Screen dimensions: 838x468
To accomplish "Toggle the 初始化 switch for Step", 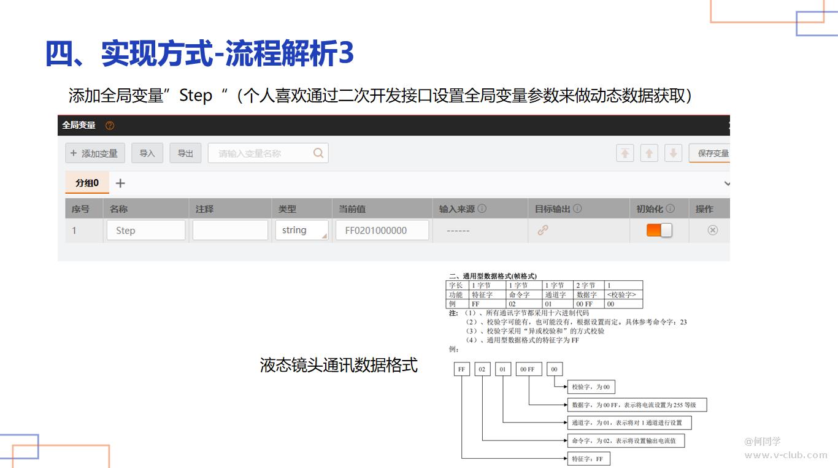I will click(659, 230).
